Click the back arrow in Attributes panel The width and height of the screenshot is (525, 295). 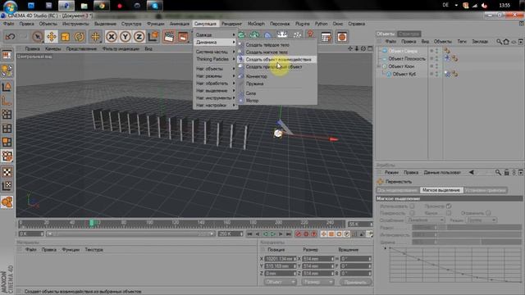tap(471, 172)
